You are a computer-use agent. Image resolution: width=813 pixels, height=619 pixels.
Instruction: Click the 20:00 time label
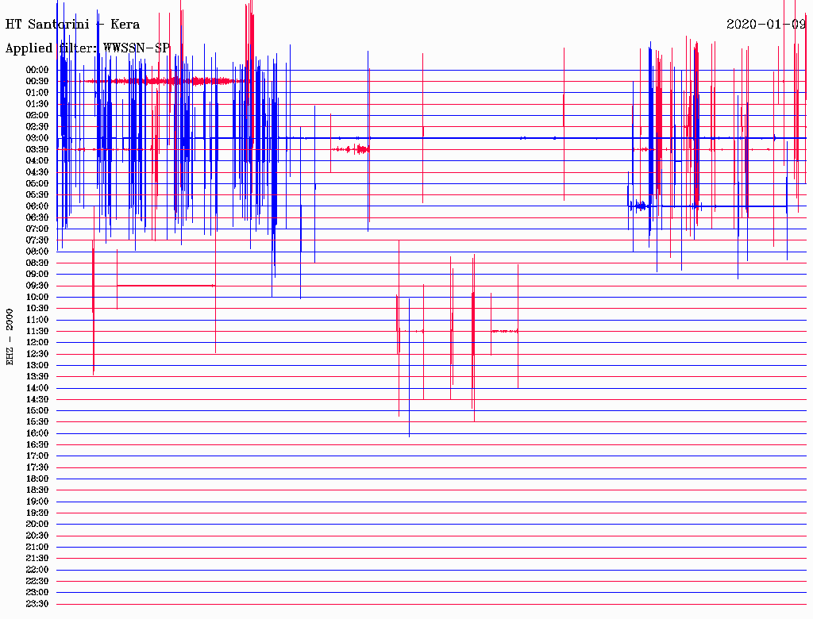pos(37,524)
